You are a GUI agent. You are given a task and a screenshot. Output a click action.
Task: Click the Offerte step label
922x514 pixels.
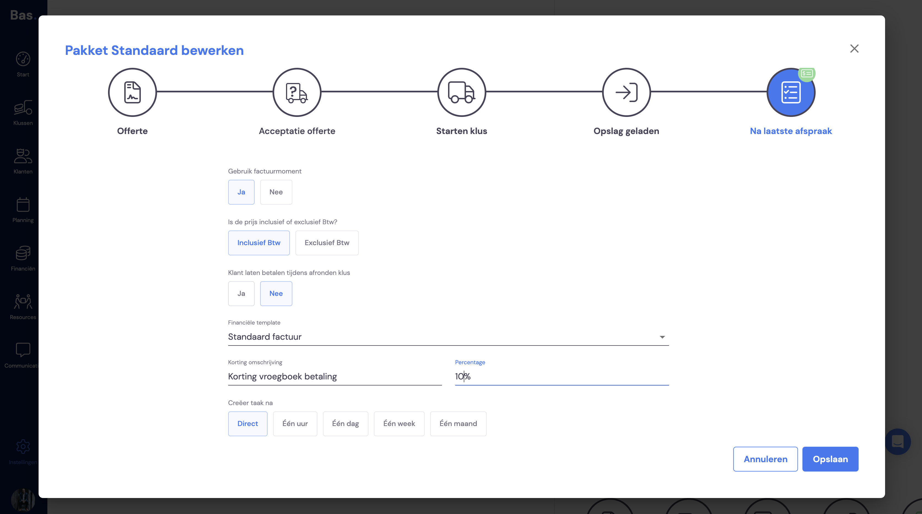[132, 131]
